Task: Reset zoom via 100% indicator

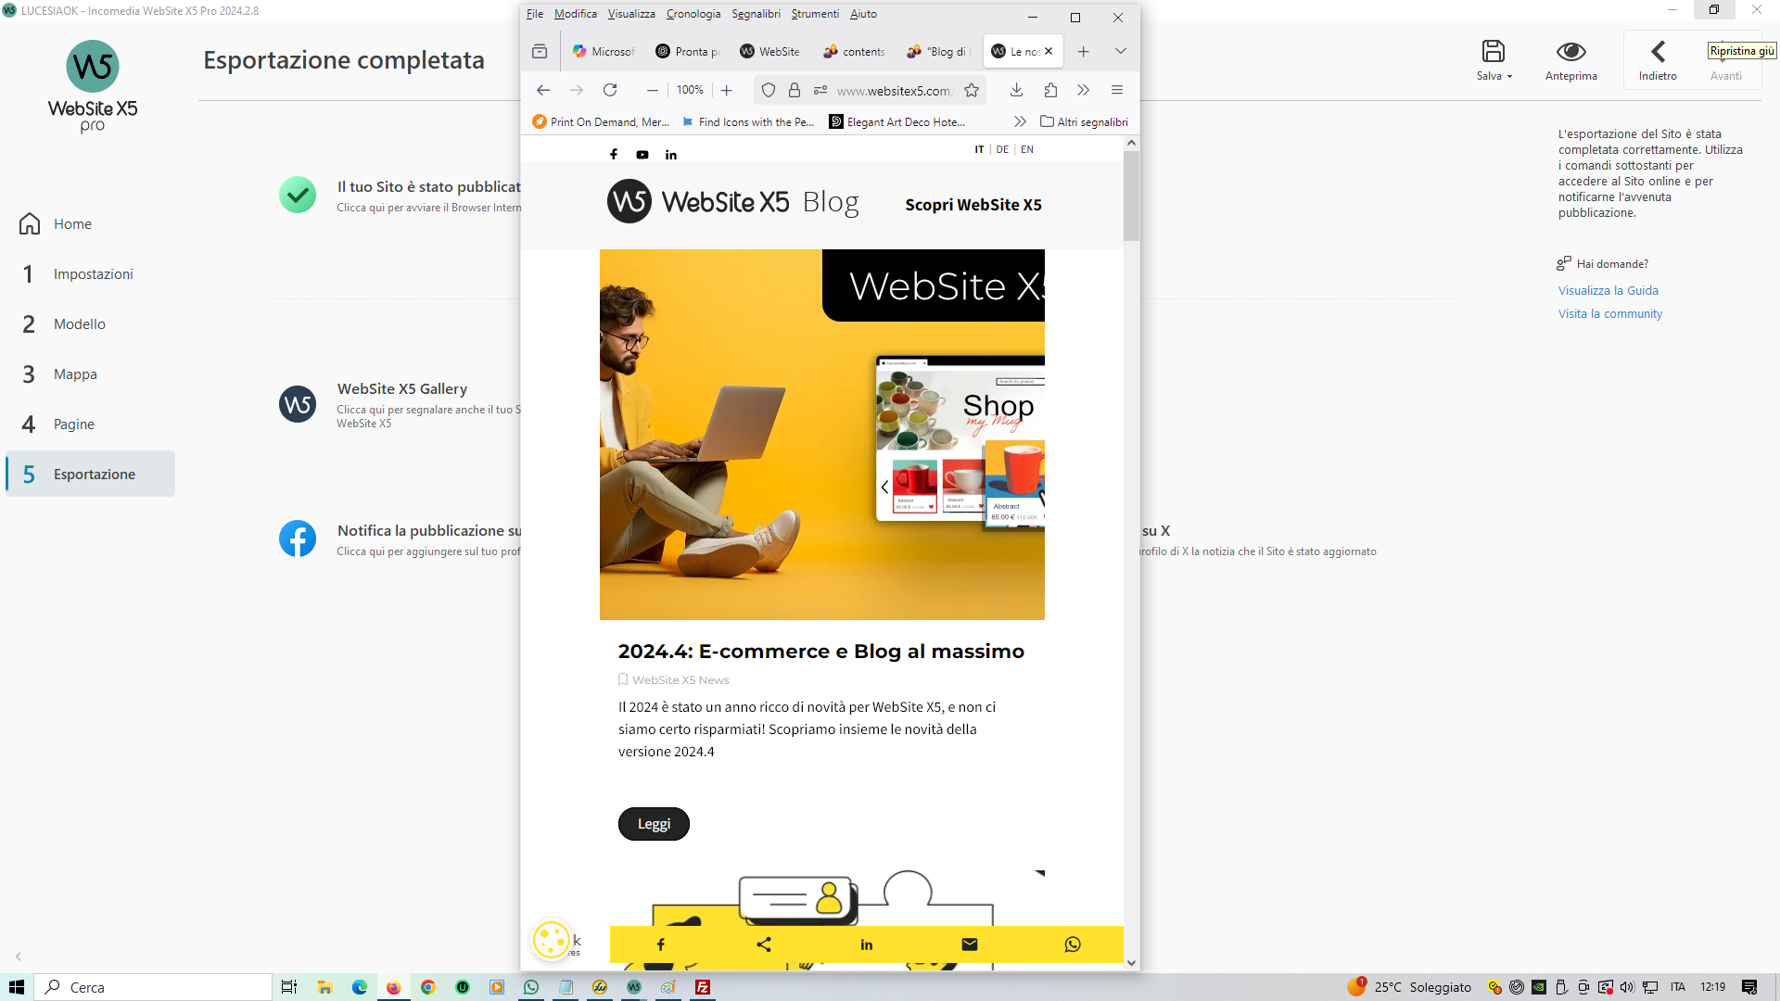Action: tap(690, 90)
